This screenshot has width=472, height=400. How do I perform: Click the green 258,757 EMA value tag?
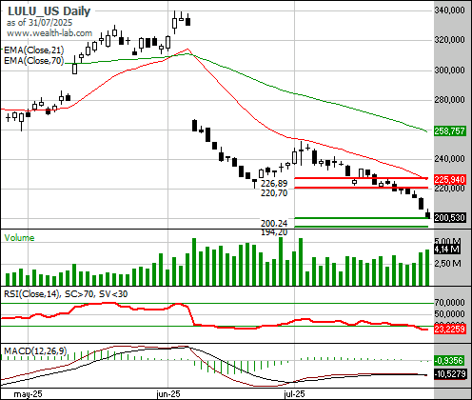(x=450, y=130)
